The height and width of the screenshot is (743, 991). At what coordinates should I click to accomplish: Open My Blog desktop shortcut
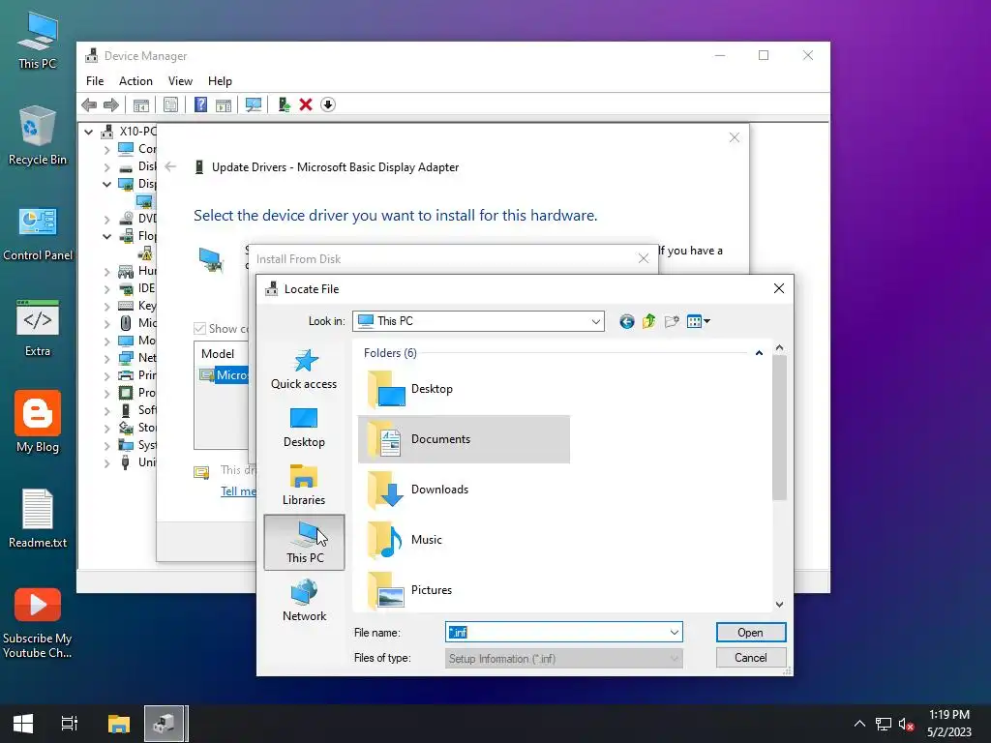pyautogui.click(x=38, y=422)
